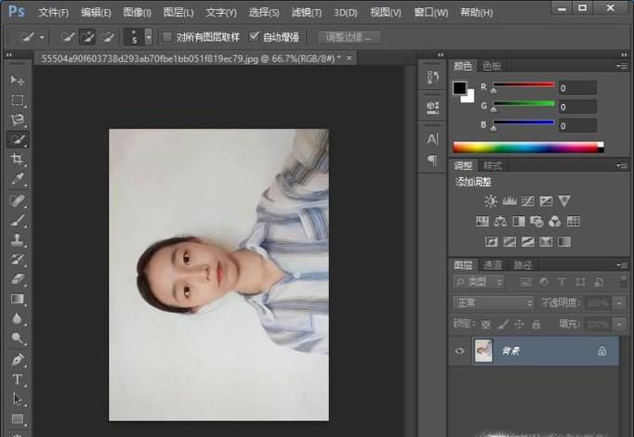Image resolution: width=634 pixels, height=437 pixels.
Task: Open the History panel icon
Action: tap(432, 77)
